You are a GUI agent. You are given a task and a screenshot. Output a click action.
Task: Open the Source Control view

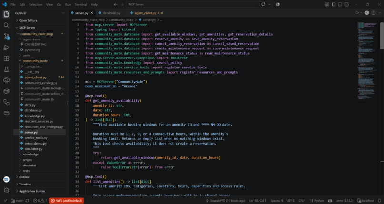click(x=6, y=37)
